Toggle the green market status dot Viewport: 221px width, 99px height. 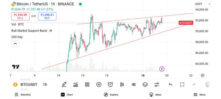[80, 4]
